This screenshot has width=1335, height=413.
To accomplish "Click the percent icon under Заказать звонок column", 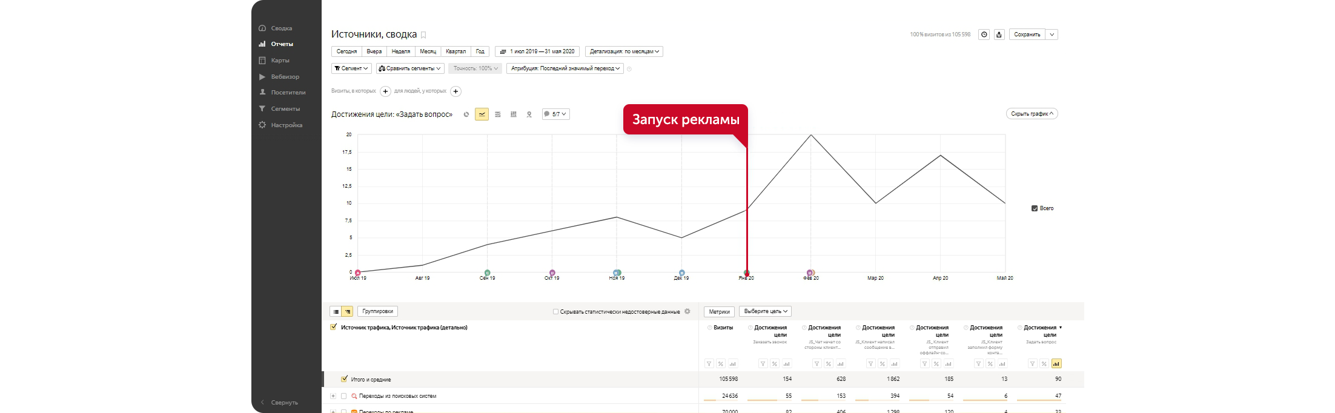I will click(775, 364).
